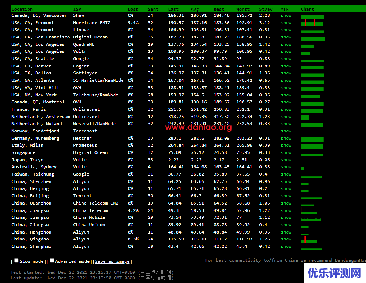Show MTR for Shenzhen Aliyun row
The height and width of the screenshot is (283, 366).
coord(286,181)
